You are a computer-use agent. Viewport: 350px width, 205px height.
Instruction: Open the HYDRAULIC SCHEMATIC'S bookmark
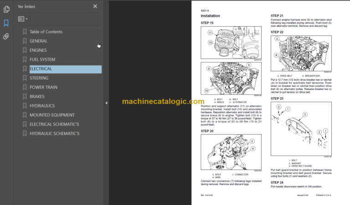[55, 134]
